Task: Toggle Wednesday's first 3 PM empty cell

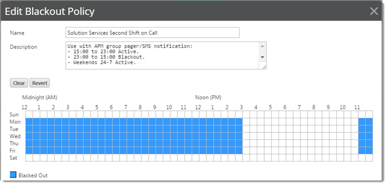Action: point(246,136)
